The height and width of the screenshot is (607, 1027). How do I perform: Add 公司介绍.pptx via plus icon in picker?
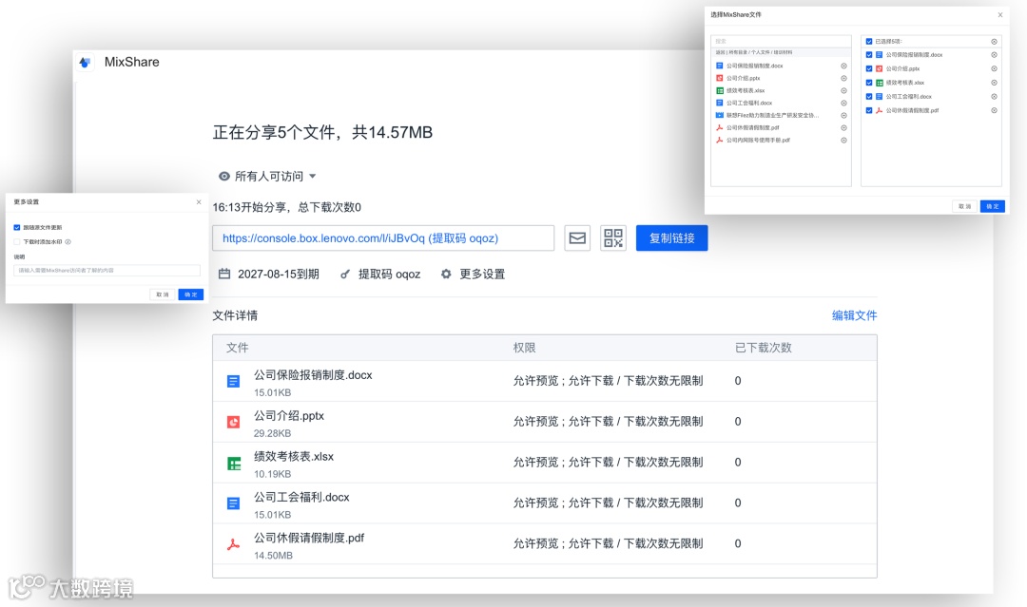click(x=843, y=79)
